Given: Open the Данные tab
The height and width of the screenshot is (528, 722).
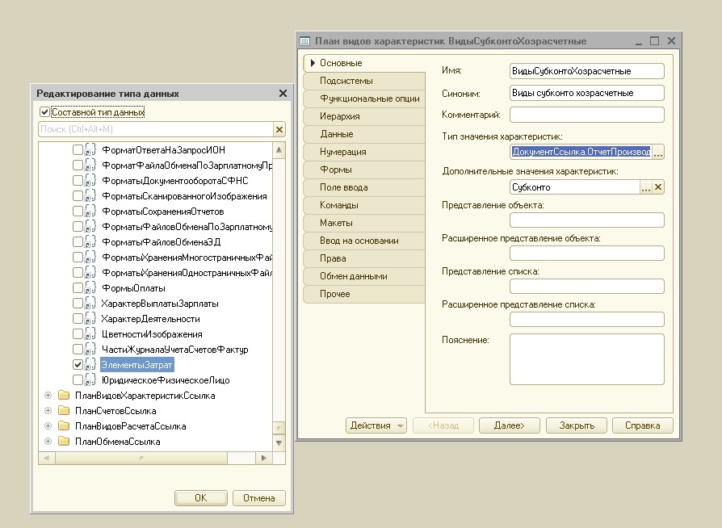Looking at the screenshot, I should click(x=364, y=134).
